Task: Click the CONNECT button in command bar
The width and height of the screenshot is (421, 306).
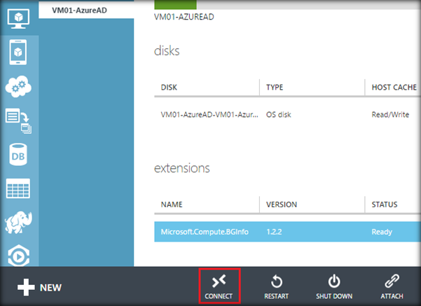Action: tap(219, 286)
